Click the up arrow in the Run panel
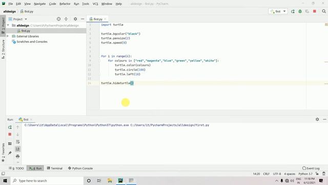Viewport: 328px width, 185px height. coord(18,127)
